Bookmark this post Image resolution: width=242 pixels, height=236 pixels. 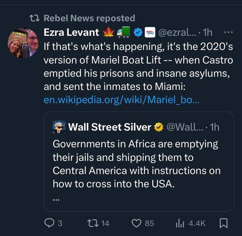(x=223, y=223)
